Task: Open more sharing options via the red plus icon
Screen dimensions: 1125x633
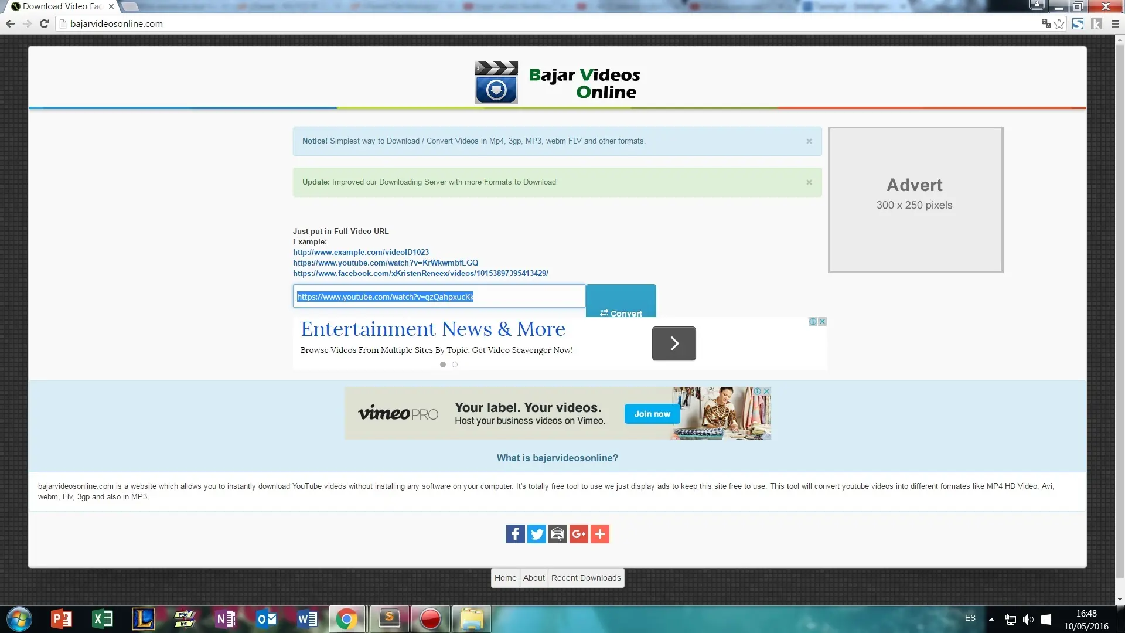Action: pos(599,534)
